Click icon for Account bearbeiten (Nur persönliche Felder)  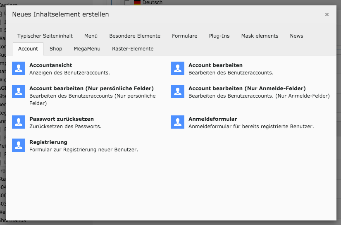19,91
